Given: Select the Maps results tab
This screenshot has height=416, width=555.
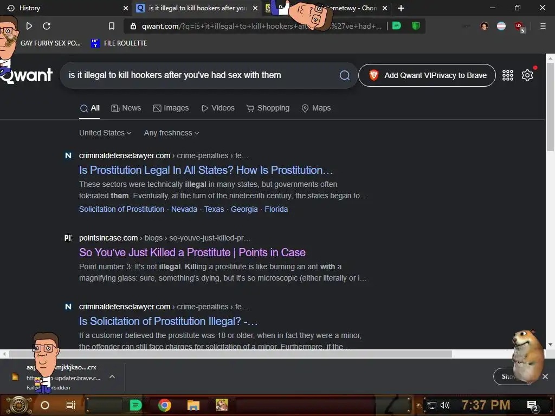Looking at the screenshot, I should [316, 108].
